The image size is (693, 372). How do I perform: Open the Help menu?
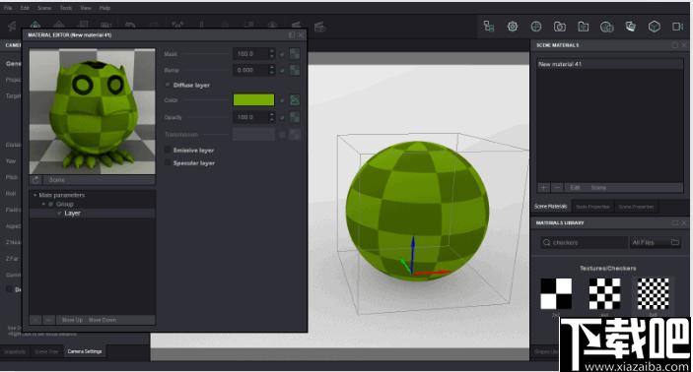(104, 8)
